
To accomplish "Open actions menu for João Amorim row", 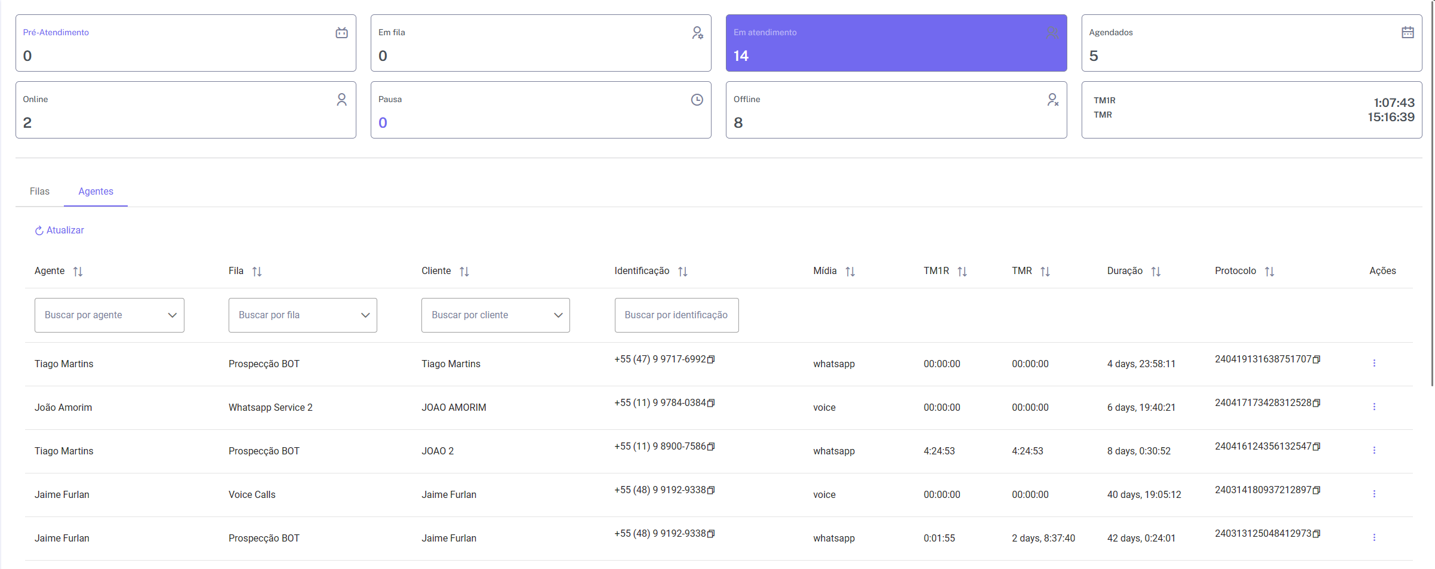I will [x=1374, y=407].
